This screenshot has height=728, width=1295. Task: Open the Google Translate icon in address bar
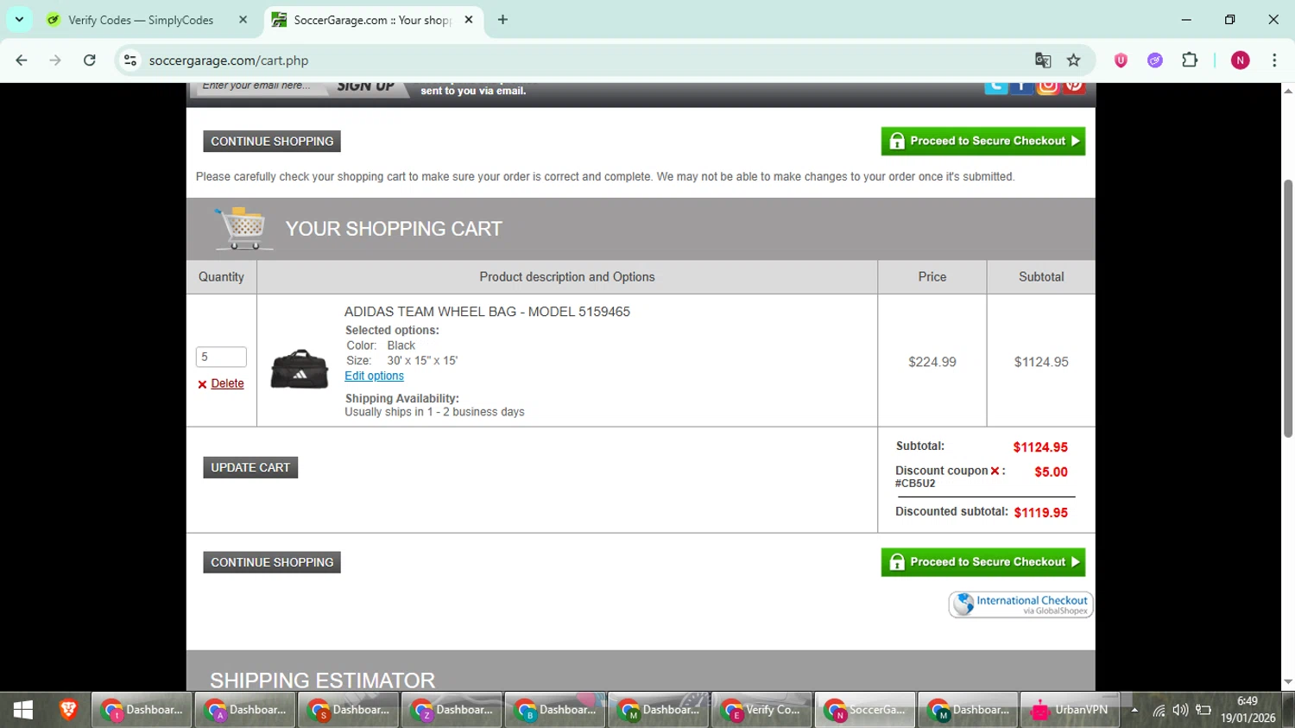(1043, 60)
